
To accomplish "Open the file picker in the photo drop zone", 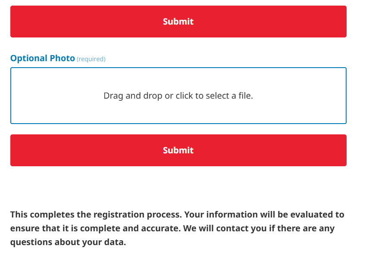I will point(178,96).
